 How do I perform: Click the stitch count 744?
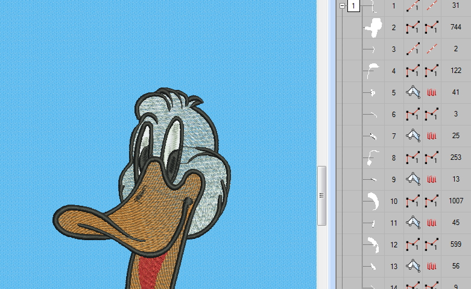coord(456,27)
